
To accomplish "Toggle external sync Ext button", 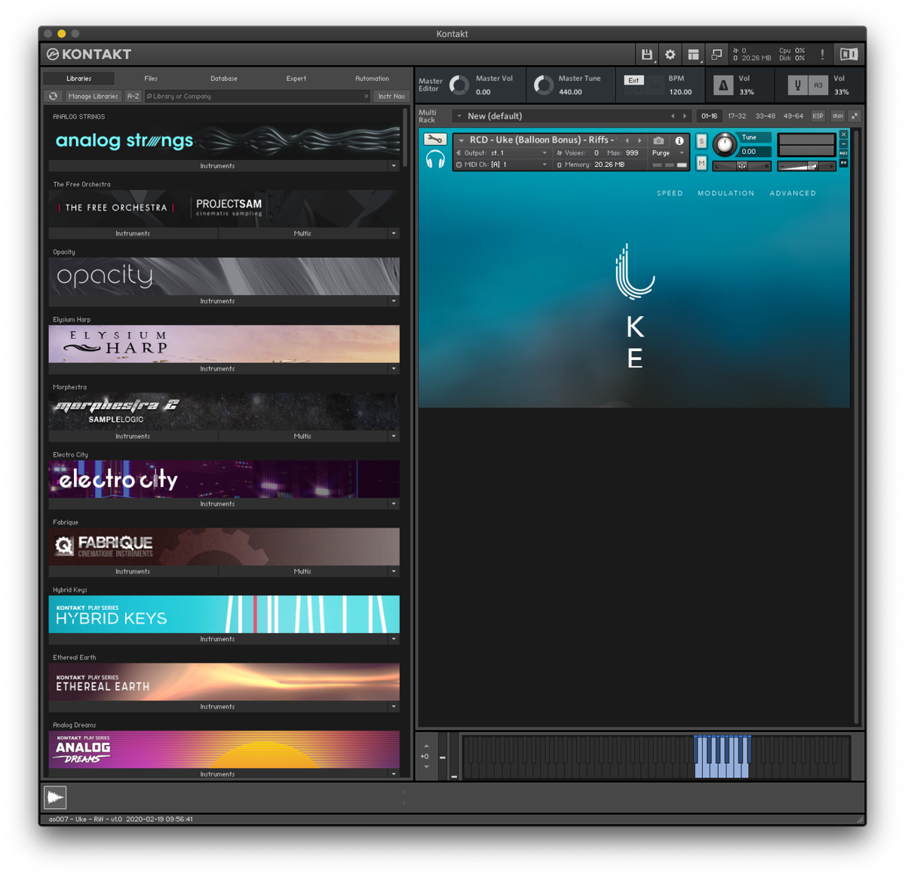I will 633,81.
